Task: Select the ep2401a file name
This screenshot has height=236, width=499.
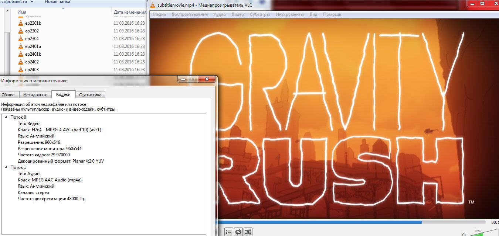Action: [33, 46]
